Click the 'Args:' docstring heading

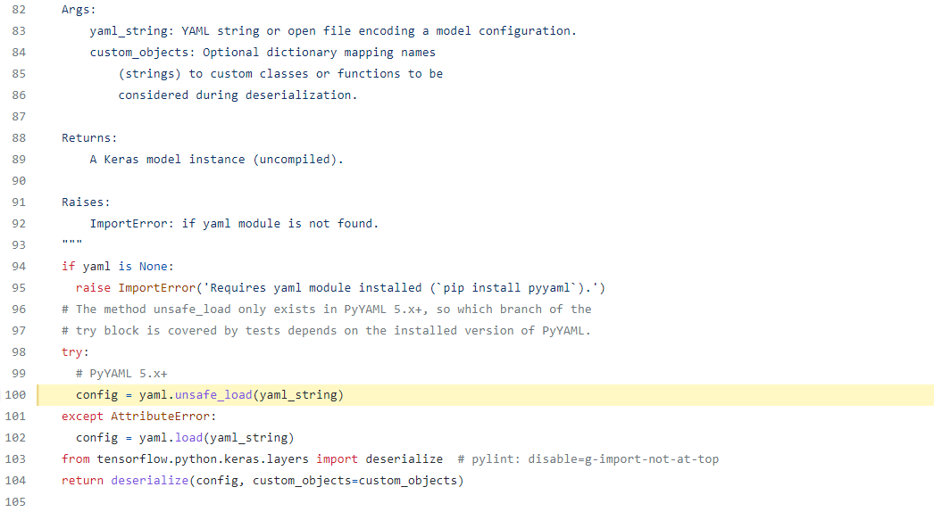79,10
